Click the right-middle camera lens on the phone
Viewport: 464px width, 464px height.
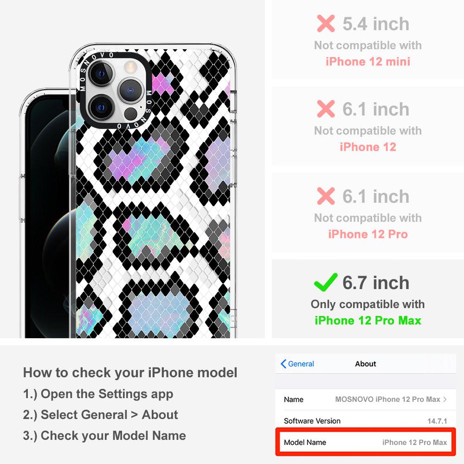coord(130,90)
